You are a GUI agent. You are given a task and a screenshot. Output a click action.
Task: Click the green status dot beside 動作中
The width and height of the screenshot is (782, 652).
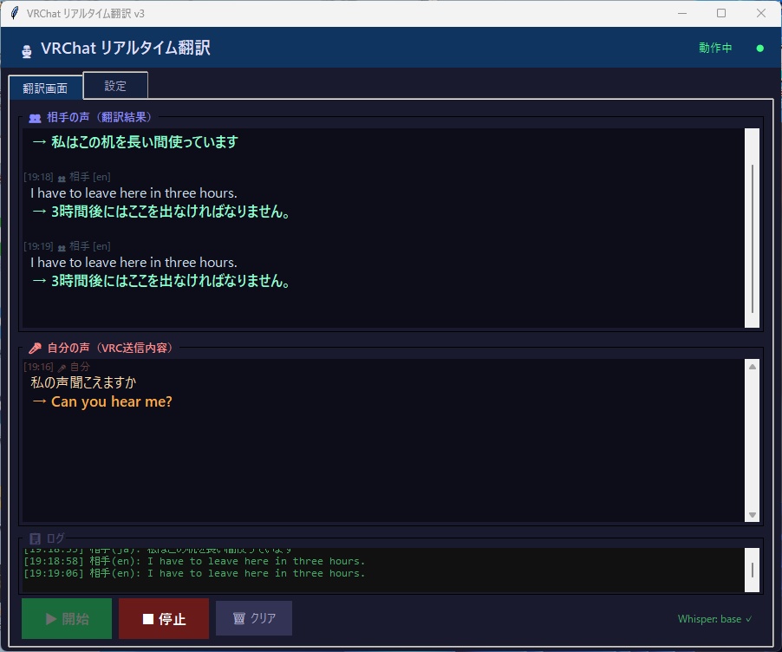[x=759, y=49]
